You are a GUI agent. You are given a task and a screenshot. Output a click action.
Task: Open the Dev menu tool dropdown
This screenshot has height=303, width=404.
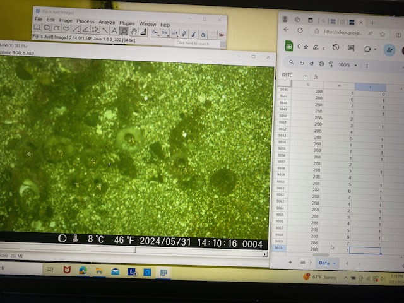[155, 32]
